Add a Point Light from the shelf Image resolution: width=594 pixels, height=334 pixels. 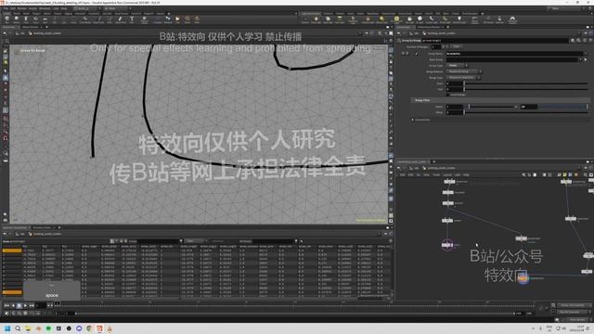316,19
